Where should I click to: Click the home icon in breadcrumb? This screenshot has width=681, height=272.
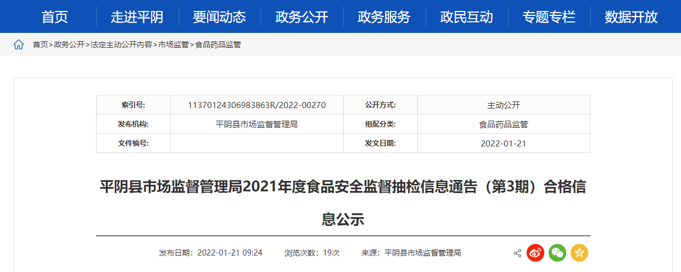[x=19, y=44]
